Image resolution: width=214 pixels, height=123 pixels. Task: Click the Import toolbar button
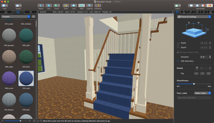(x=17, y=5)
